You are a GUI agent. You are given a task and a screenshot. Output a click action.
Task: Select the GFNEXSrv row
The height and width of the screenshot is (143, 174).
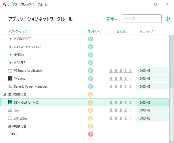[85, 118]
